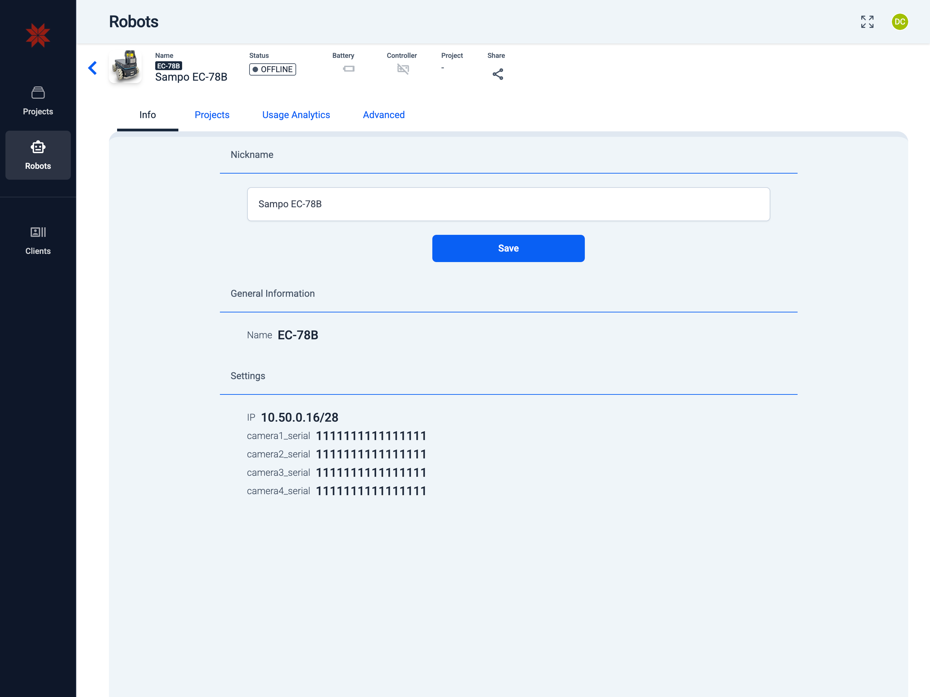The image size is (930, 697).
Task: Click the red star logo in sidebar
Action: coord(38,35)
